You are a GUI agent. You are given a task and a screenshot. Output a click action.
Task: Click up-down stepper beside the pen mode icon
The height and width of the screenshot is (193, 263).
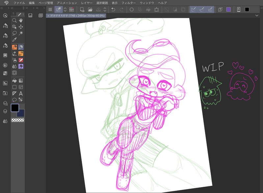(65, 10)
